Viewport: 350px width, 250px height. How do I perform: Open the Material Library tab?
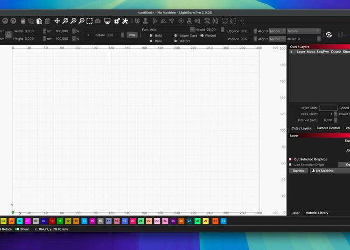click(317, 213)
